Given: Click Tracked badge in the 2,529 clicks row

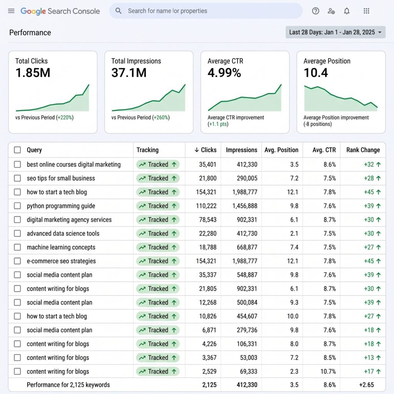Looking at the screenshot, I should 158,371.
